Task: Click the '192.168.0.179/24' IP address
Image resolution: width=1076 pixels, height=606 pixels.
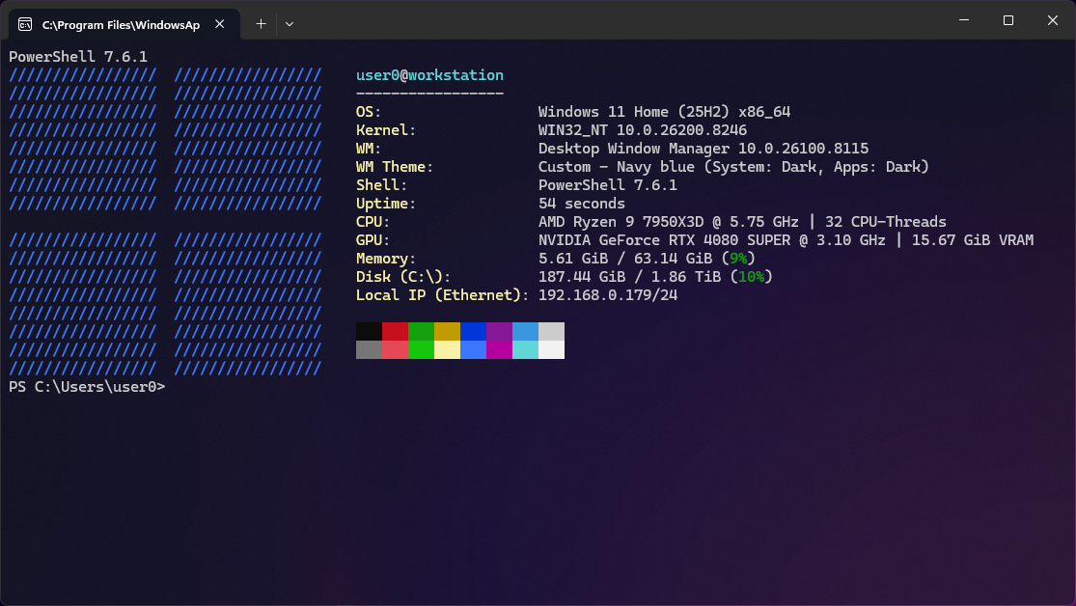Action: pos(608,295)
